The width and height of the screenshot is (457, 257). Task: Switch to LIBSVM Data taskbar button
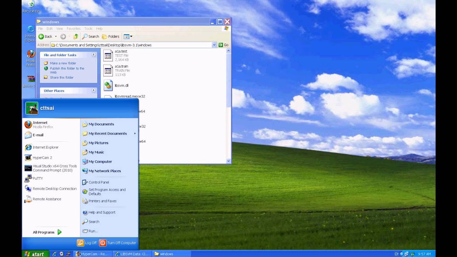(132, 254)
